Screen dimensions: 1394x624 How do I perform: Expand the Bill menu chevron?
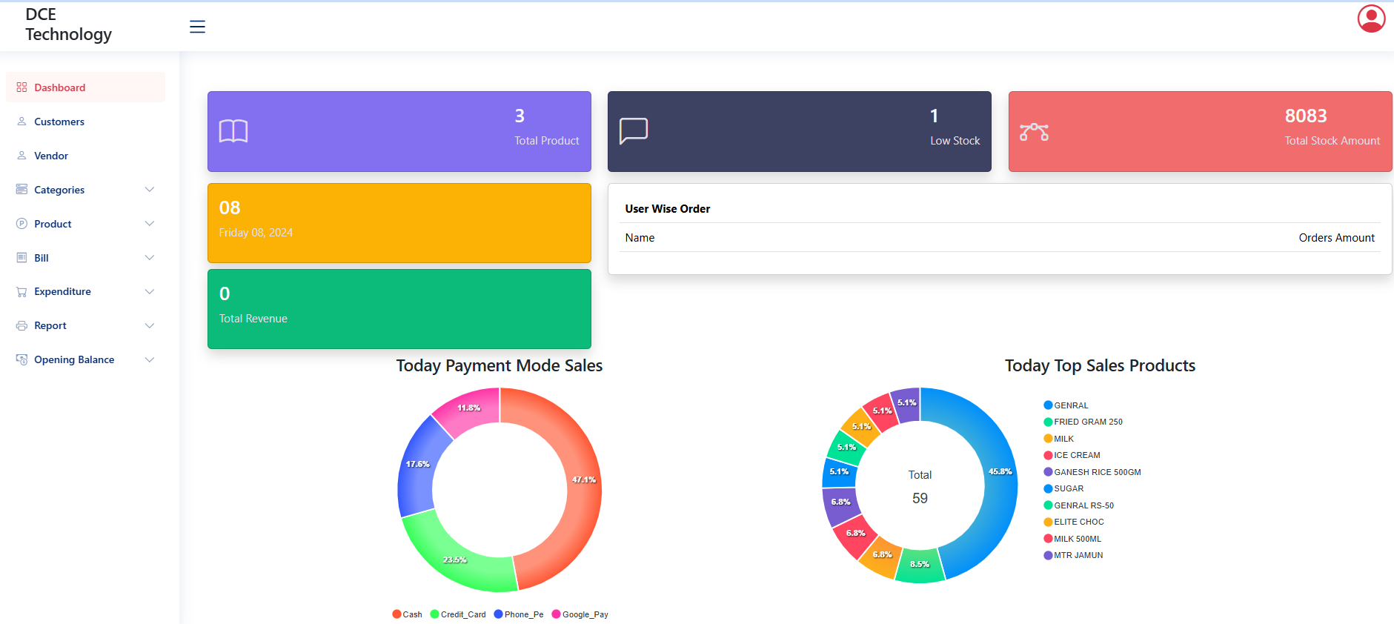pyautogui.click(x=150, y=258)
